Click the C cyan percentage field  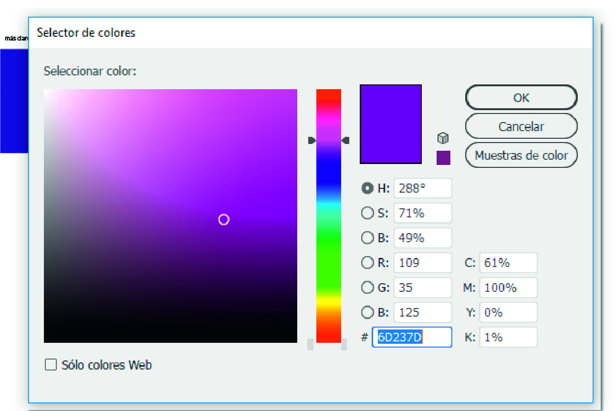point(508,263)
